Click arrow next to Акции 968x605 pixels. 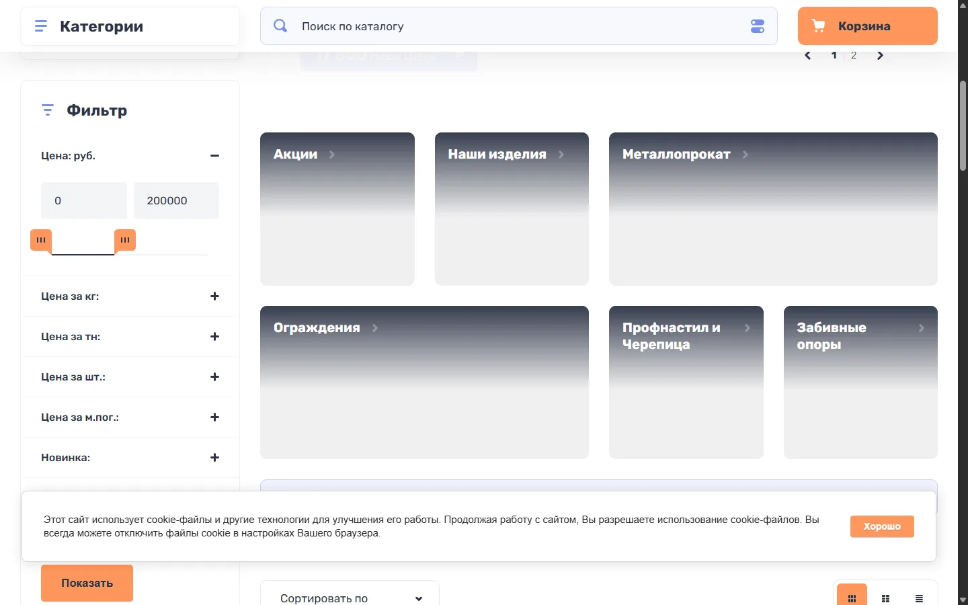332,155
